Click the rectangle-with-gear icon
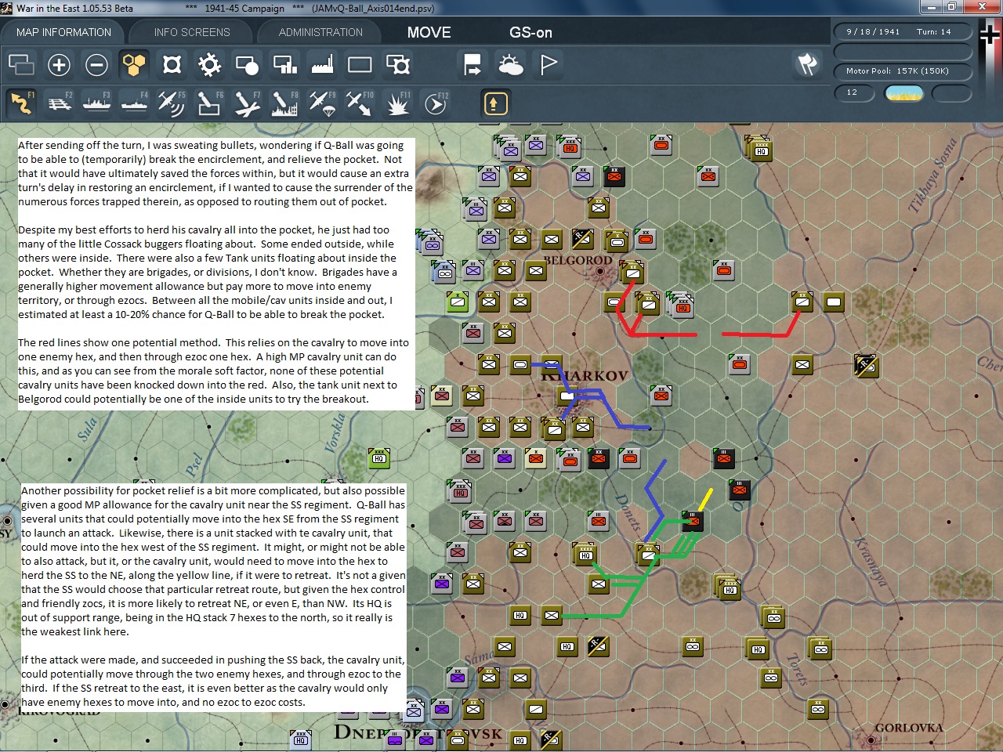The image size is (1003, 752). [x=397, y=64]
